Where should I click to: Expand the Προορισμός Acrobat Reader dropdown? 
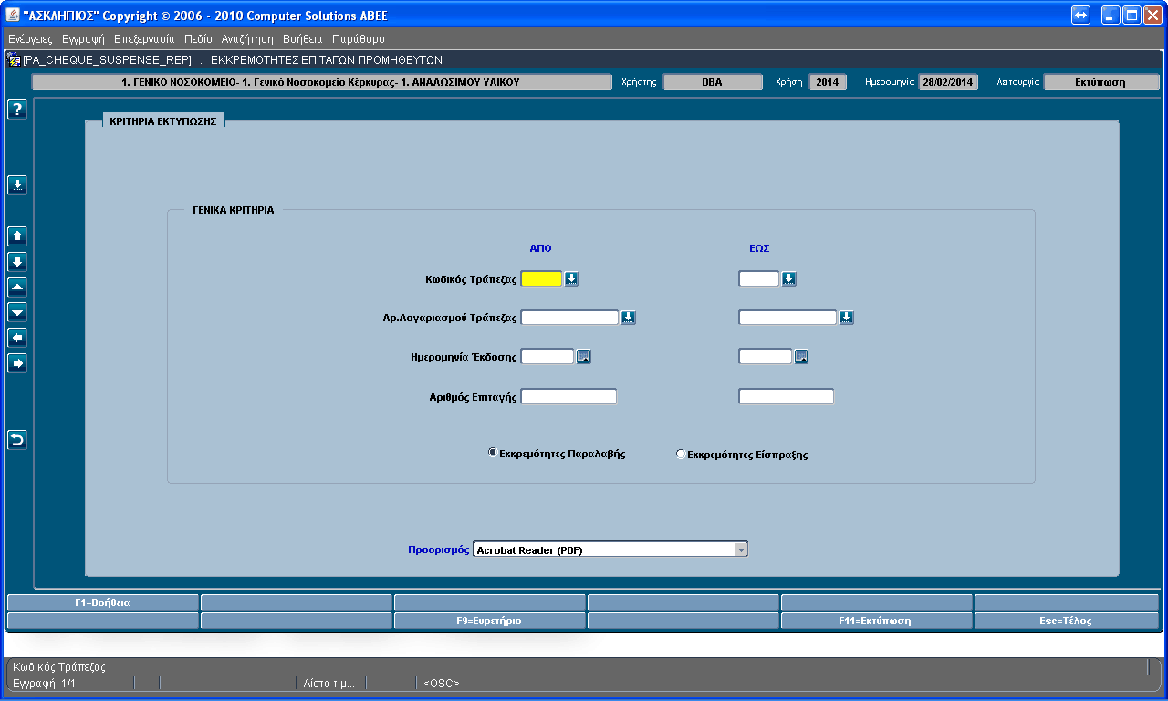(x=741, y=549)
